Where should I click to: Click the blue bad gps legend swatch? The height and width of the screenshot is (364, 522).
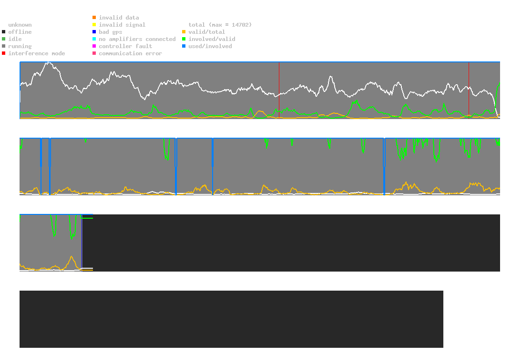click(94, 32)
